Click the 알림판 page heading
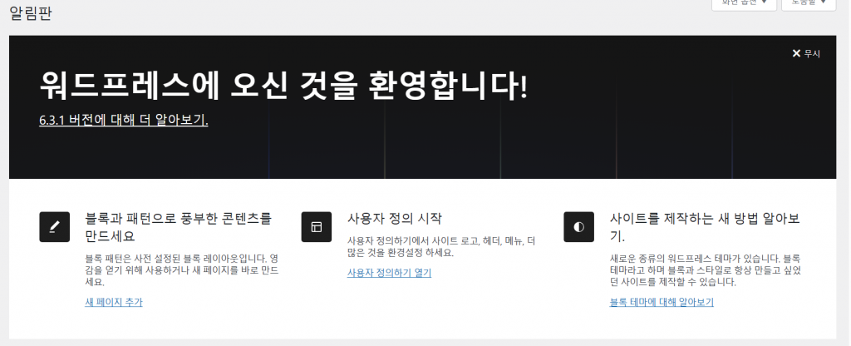The height and width of the screenshot is (346, 851). coord(31,13)
